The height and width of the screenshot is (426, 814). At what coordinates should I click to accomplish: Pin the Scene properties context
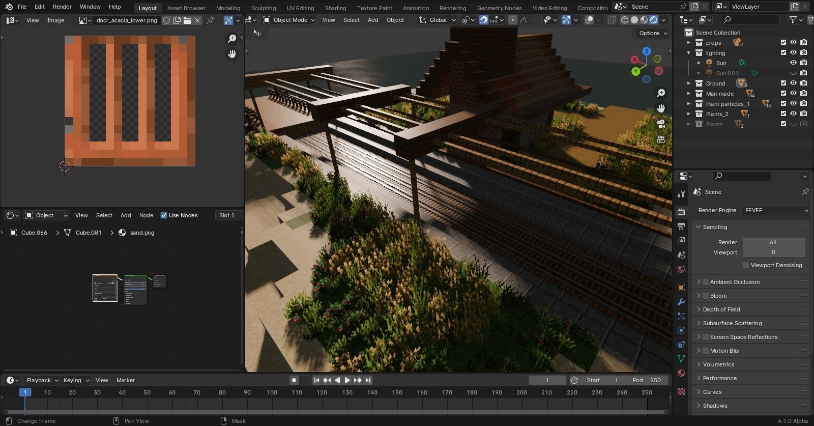(805, 192)
